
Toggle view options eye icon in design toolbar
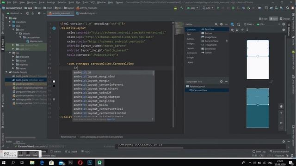pyautogui.click(x=232, y=30)
